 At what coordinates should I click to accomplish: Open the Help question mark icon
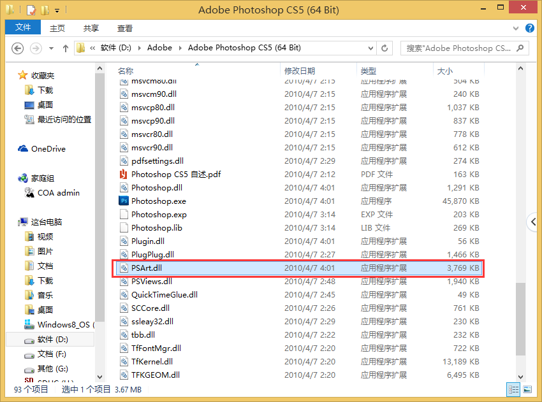tap(529, 28)
